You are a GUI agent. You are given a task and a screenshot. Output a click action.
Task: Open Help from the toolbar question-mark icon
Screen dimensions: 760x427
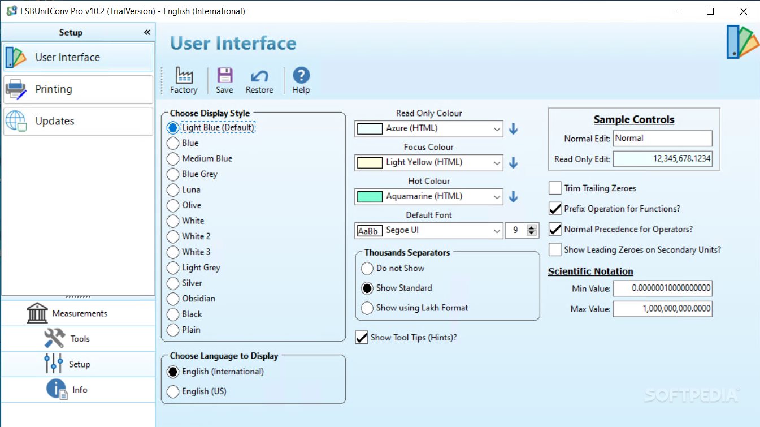[x=301, y=75]
